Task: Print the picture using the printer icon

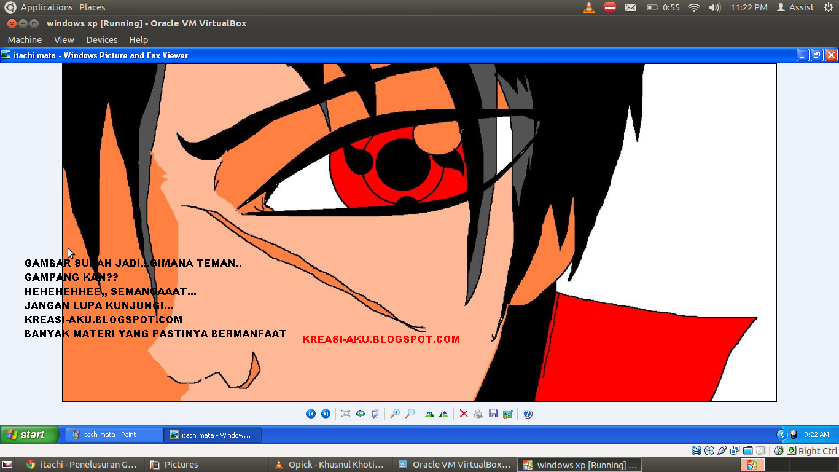Action: tap(478, 414)
